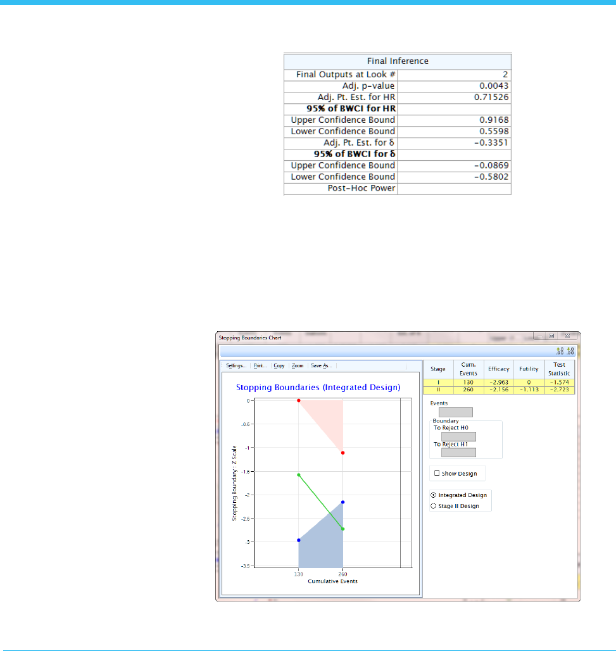Click the Test Statistic column header
616x651 pixels.
pos(559,369)
